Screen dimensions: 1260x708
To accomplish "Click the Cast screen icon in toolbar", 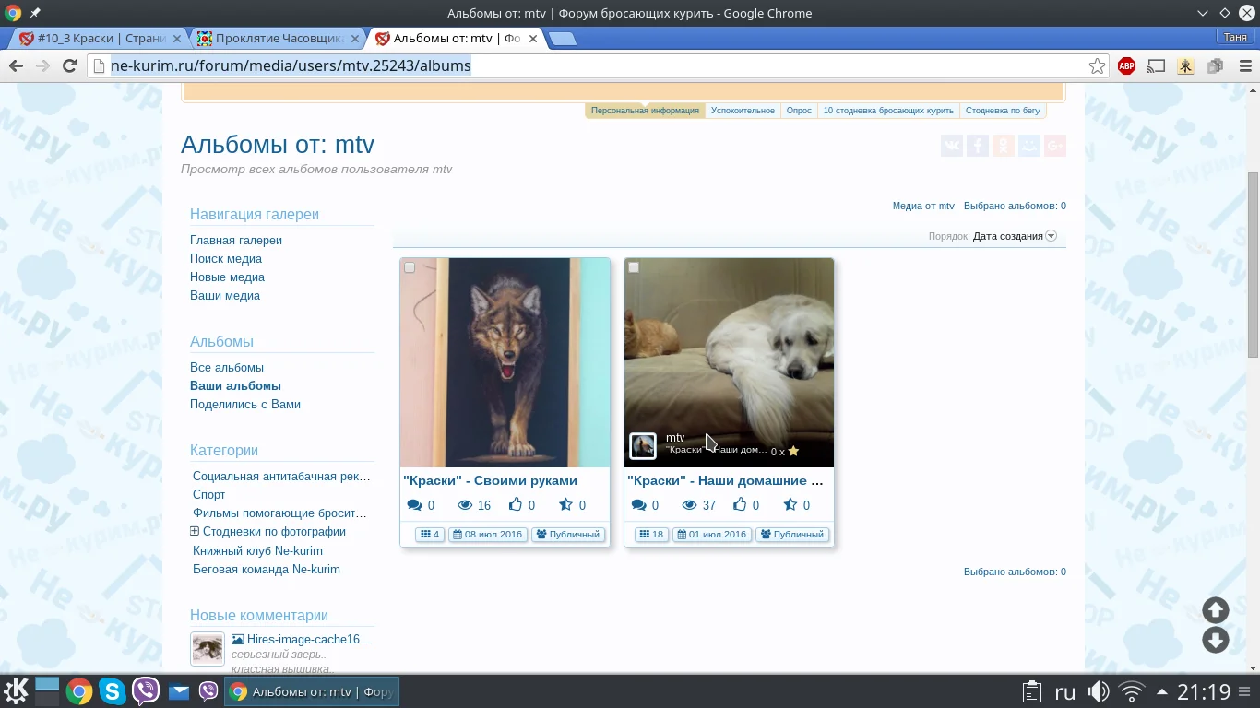I will [x=1156, y=66].
